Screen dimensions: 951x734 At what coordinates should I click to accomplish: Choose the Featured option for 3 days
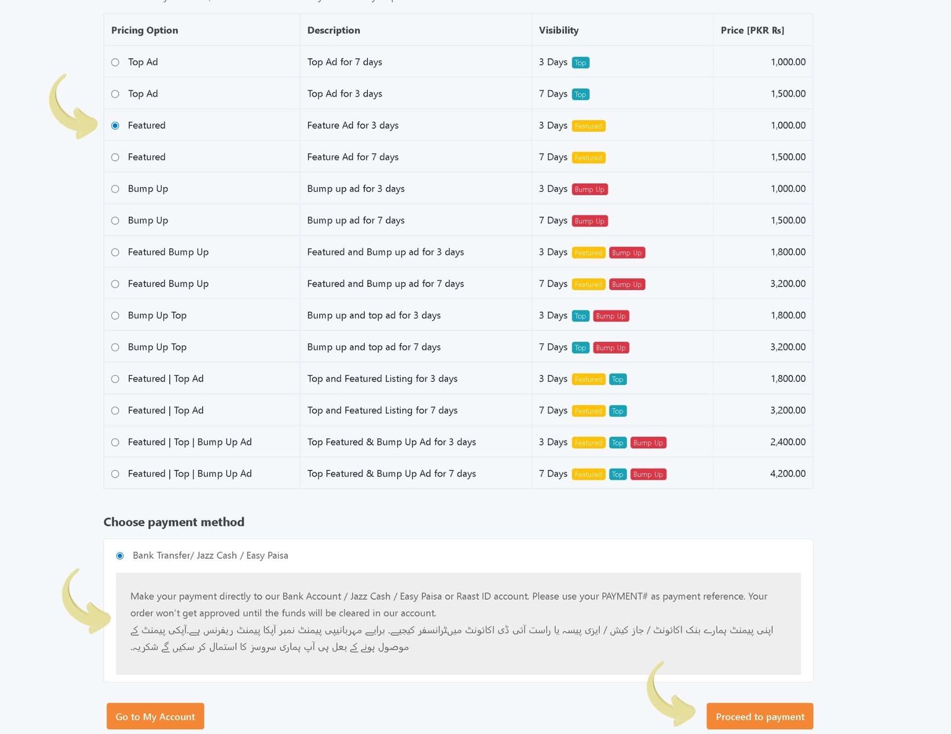(115, 125)
